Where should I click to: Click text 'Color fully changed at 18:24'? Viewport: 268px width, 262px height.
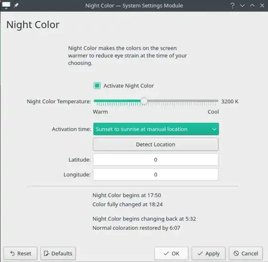coord(128,204)
